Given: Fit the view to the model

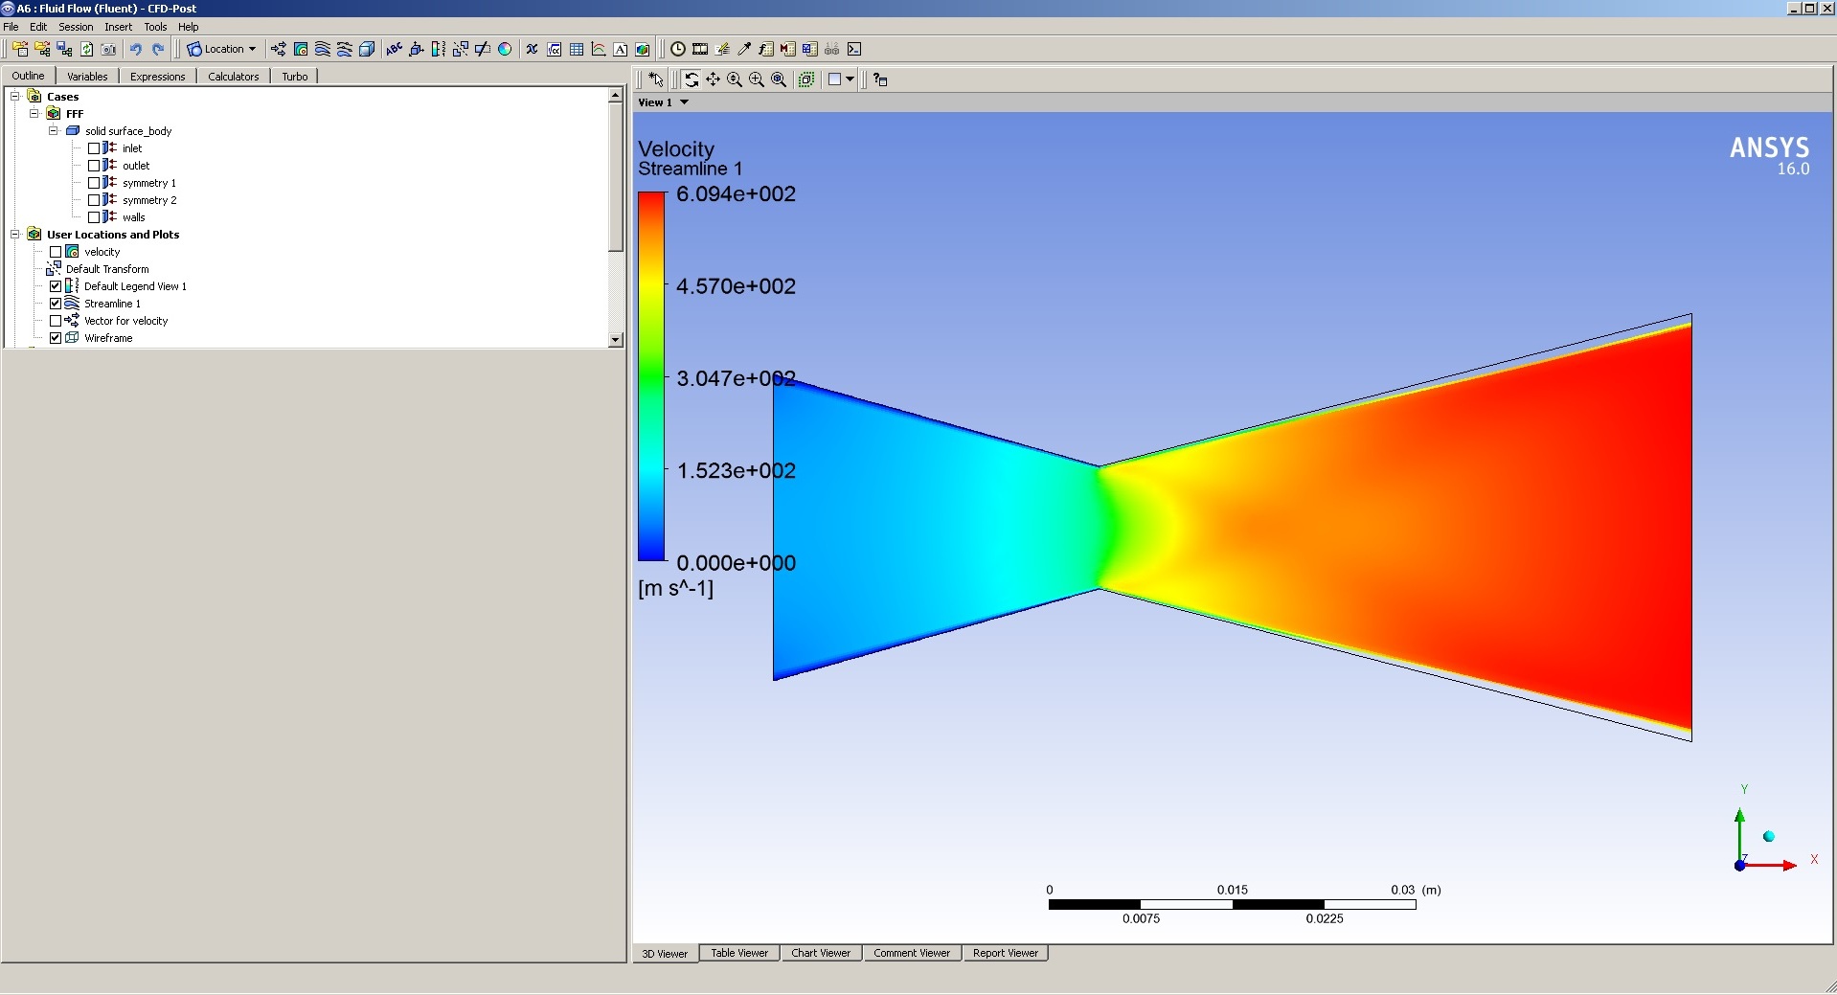Looking at the screenshot, I should pyautogui.click(x=779, y=79).
